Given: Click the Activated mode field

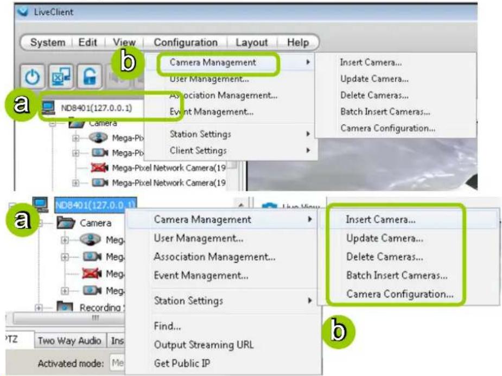Looking at the screenshot, I should [x=118, y=363].
